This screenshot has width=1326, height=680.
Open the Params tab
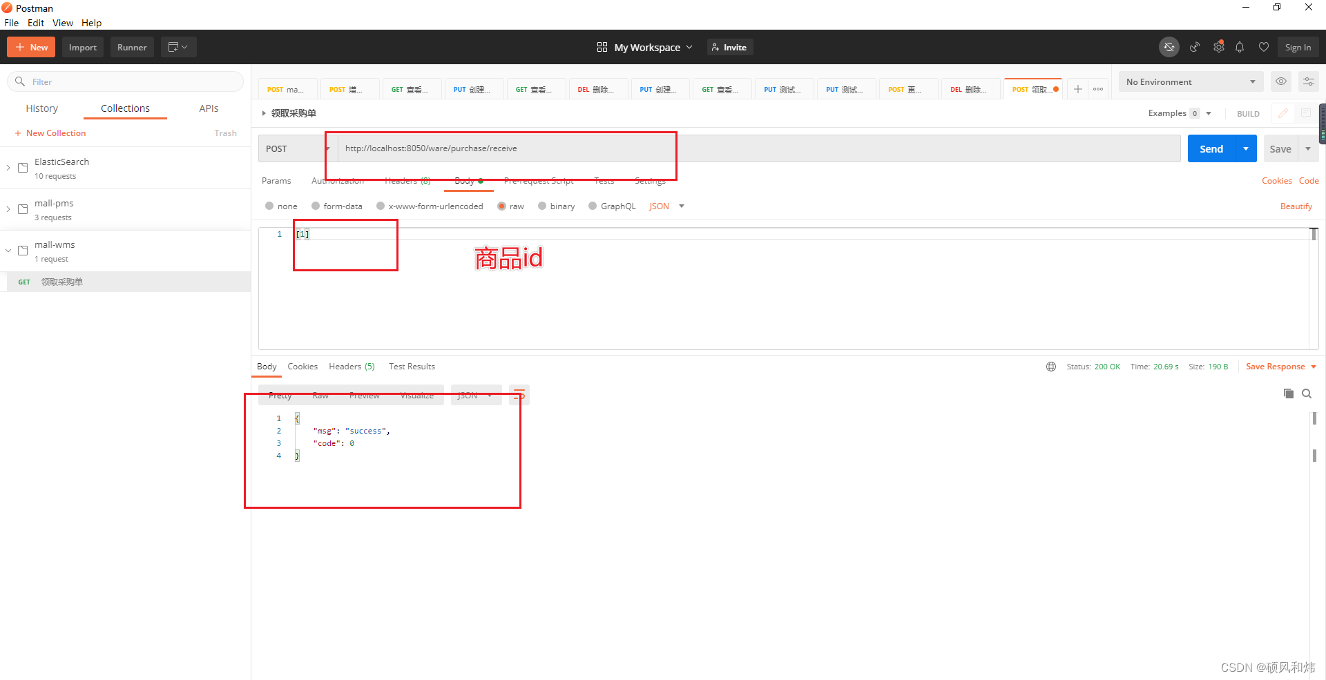(276, 181)
